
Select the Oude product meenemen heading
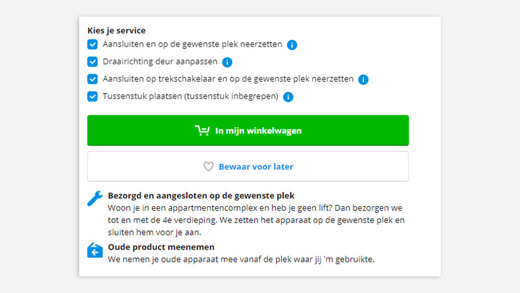click(161, 247)
